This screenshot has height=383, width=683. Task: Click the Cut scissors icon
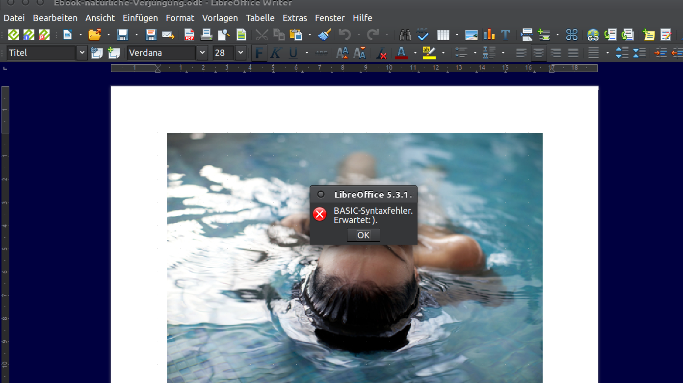(x=262, y=35)
